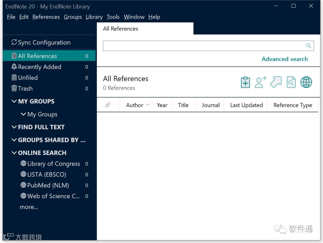Click the All References clipboard icon in sidebar

14,56
